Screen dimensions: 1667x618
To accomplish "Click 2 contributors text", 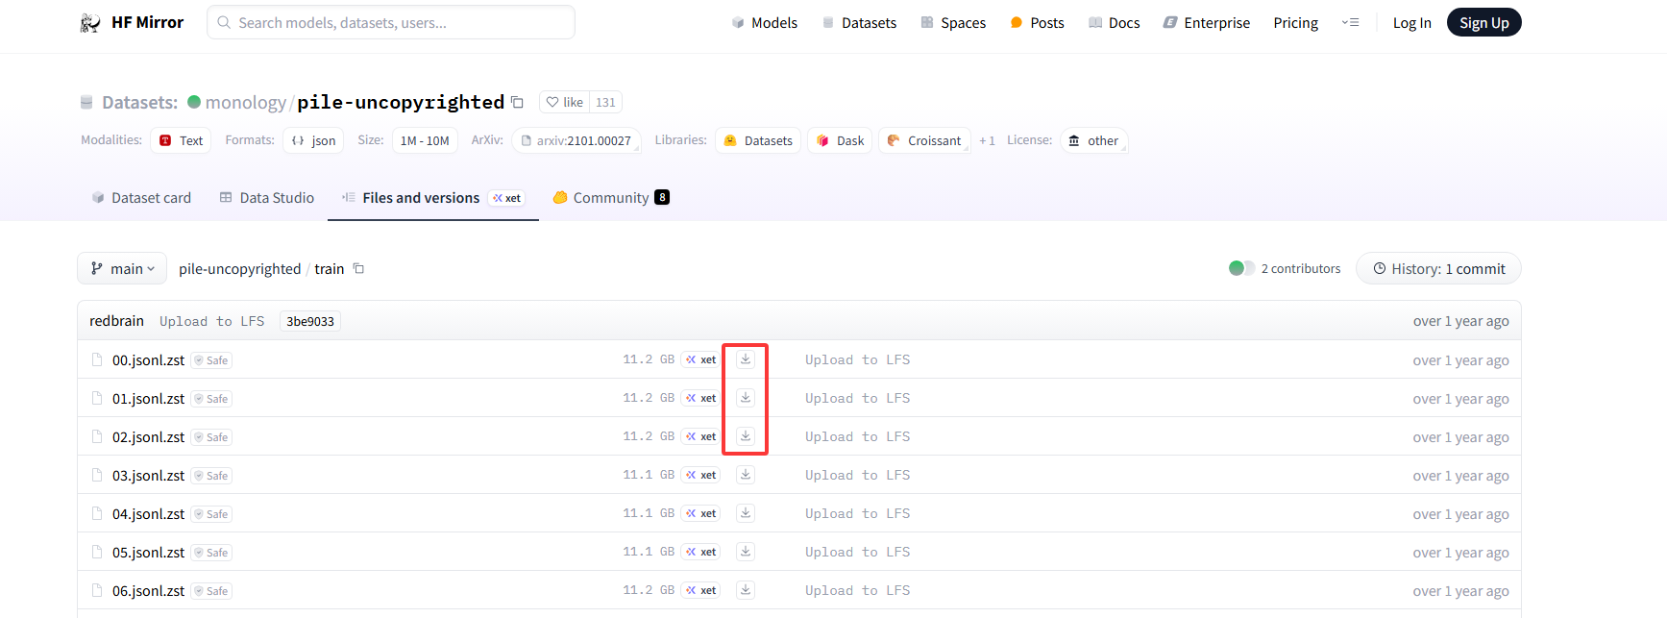I will click(1300, 269).
